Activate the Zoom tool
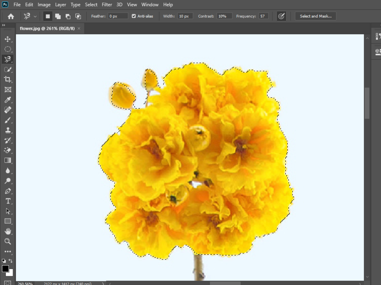The width and height of the screenshot is (381, 285). (x=8, y=242)
